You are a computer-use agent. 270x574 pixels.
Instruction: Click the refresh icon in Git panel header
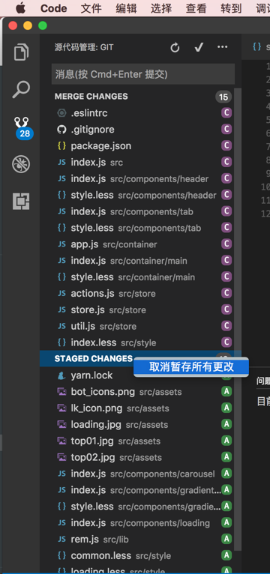[x=175, y=48]
